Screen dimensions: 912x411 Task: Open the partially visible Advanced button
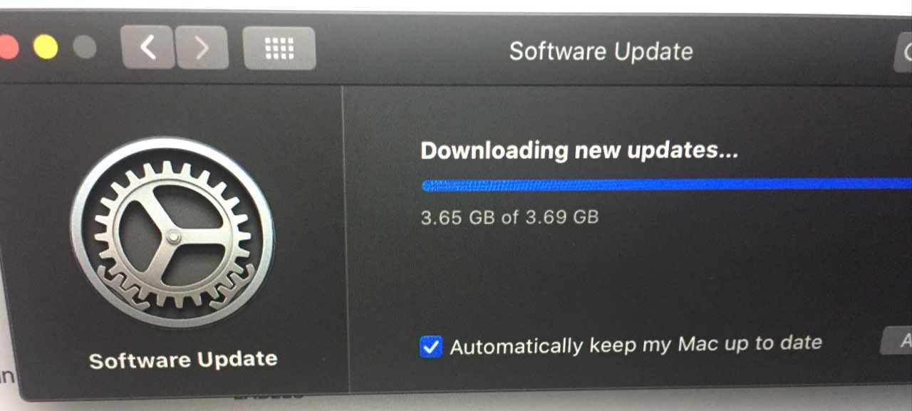897,341
